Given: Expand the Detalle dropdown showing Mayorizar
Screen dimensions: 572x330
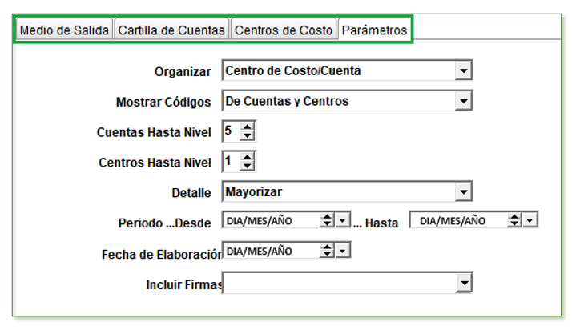Looking at the screenshot, I should pos(462,193).
